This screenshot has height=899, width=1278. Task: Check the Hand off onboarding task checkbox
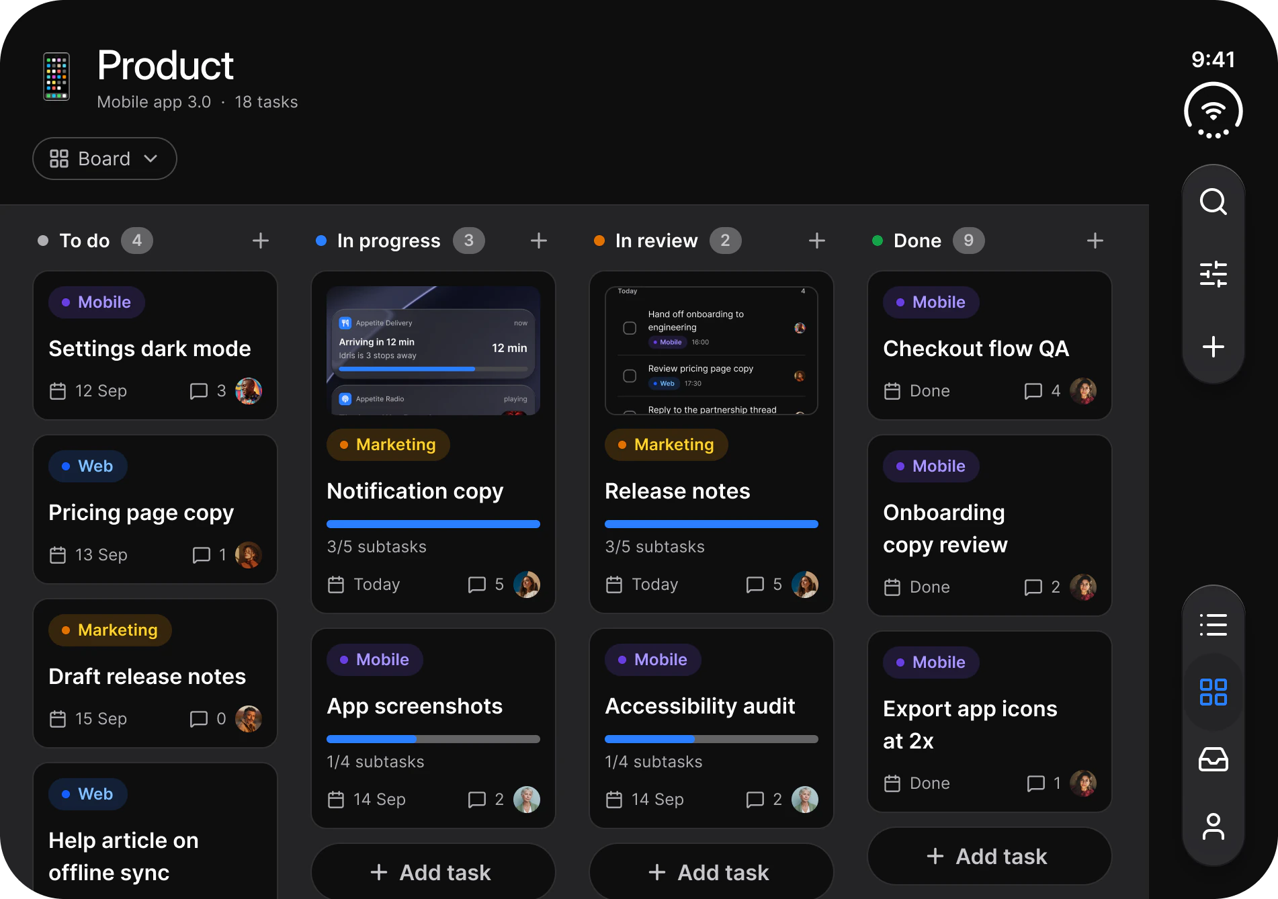[630, 328]
